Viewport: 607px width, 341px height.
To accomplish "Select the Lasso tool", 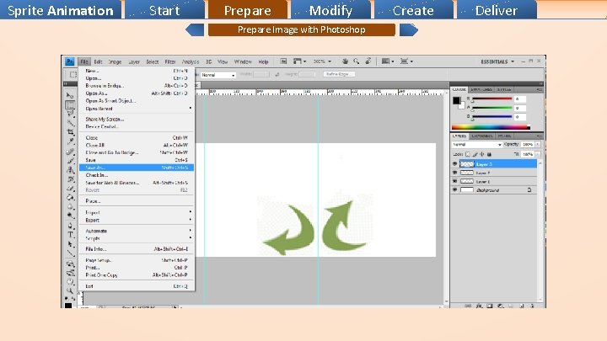I will point(70,114).
